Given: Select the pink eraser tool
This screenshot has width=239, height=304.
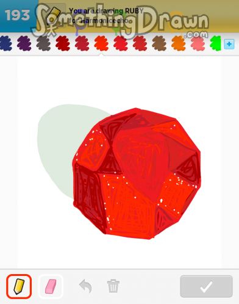Looking at the screenshot, I should point(51,286).
